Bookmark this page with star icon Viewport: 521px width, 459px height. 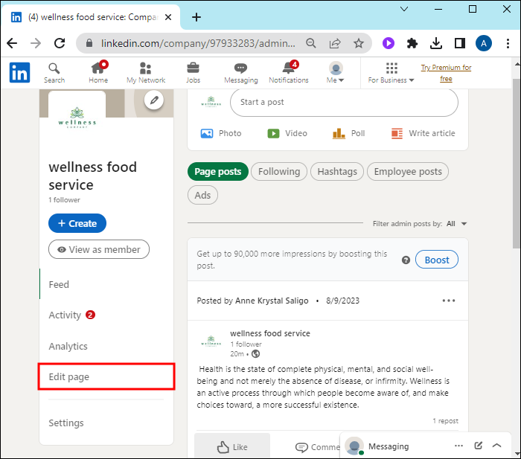click(x=359, y=43)
